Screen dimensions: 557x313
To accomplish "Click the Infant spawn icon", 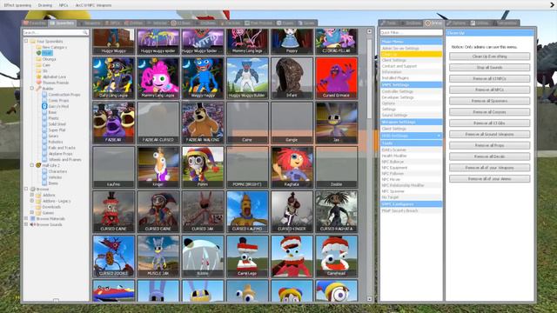I will pyautogui.click(x=292, y=78).
